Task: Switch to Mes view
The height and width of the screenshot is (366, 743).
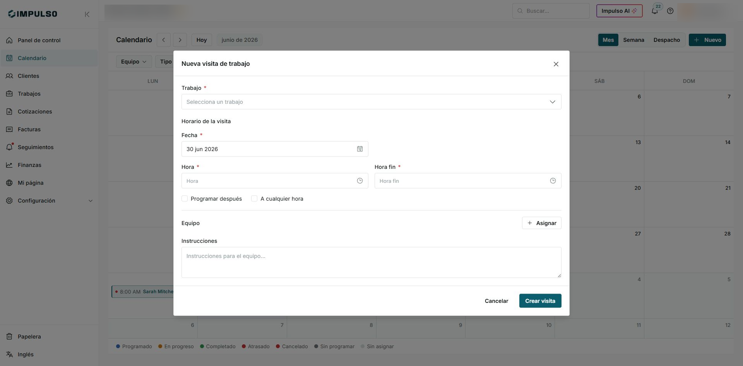Action: click(608, 40)
